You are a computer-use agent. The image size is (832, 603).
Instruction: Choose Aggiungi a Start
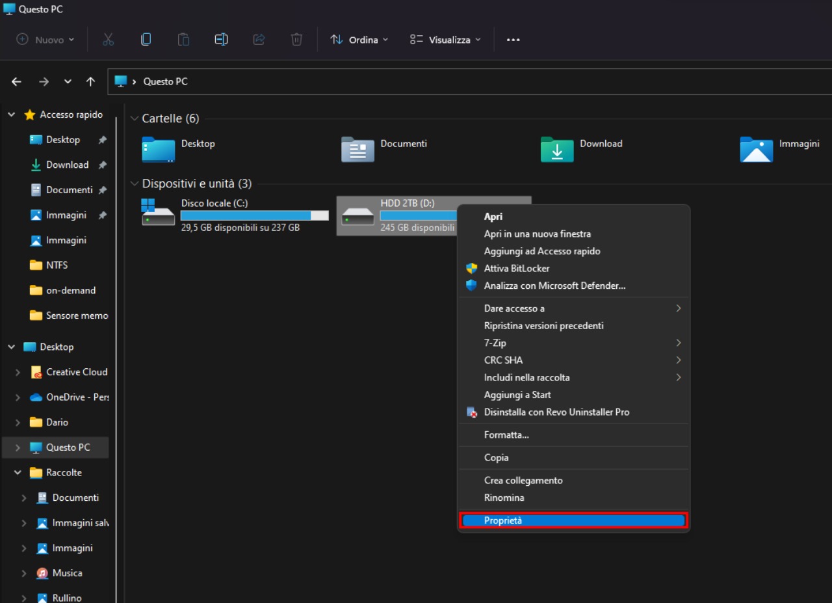pos(574,395)
